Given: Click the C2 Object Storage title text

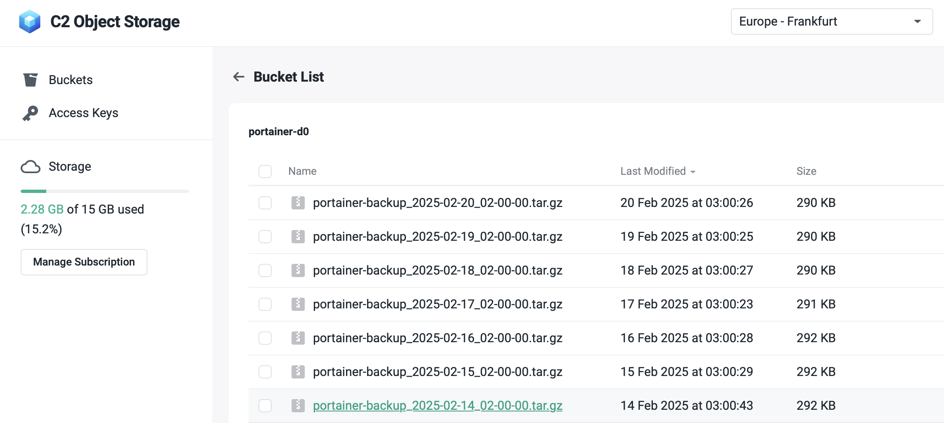Looking at the screenshot, I should 115,21.
